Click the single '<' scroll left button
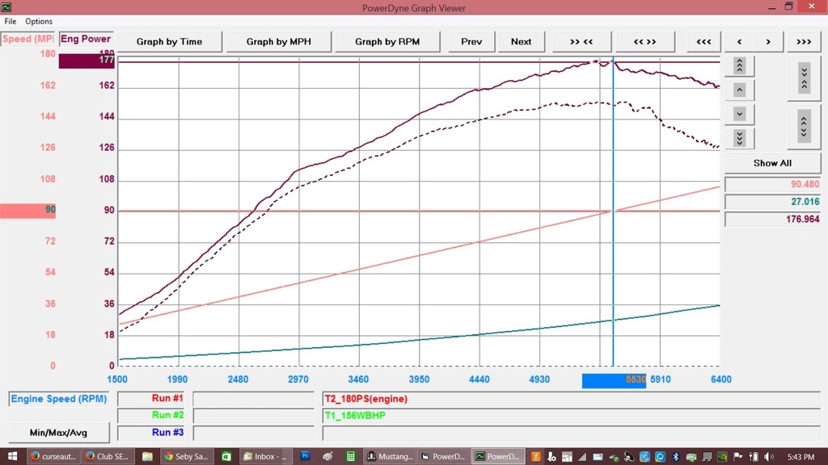 739,42
